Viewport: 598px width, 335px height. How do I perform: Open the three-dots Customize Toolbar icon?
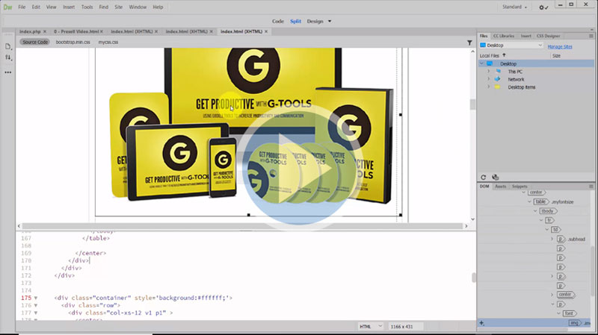[x=8, y=72]
